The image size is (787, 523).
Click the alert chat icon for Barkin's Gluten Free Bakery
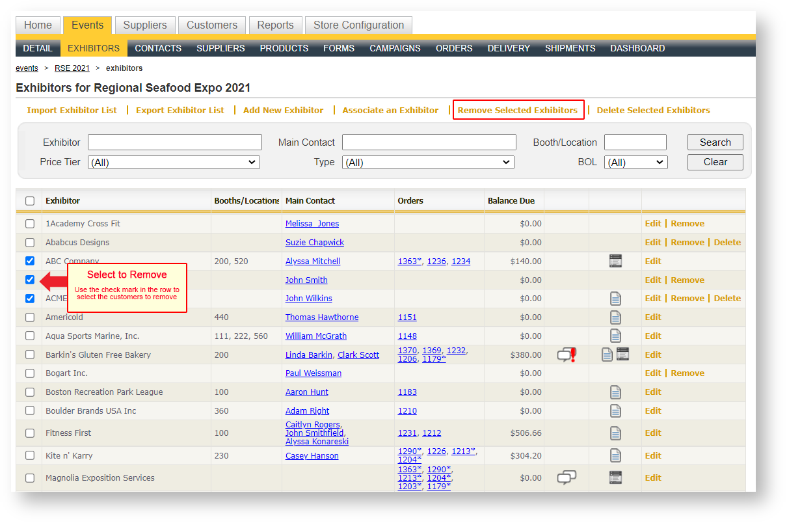click(x=567, y=355)
